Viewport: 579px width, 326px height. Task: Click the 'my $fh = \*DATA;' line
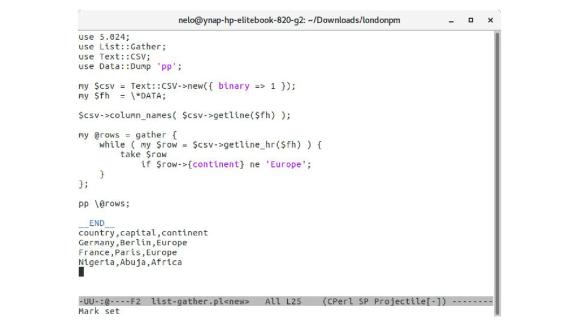point(122,96)
